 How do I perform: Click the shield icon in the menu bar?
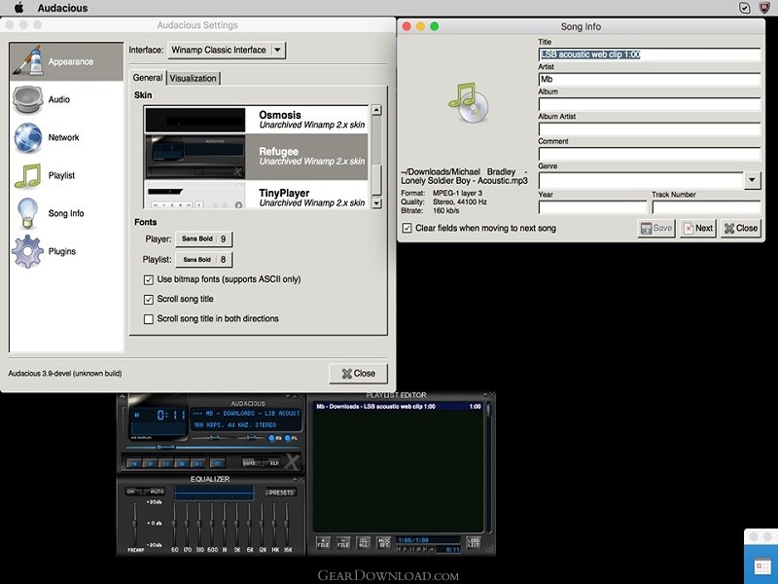tap(764, 8)
